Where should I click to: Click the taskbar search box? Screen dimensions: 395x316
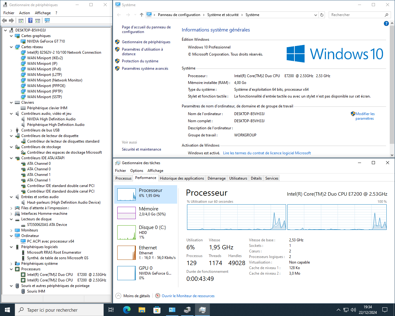[59, 310]
